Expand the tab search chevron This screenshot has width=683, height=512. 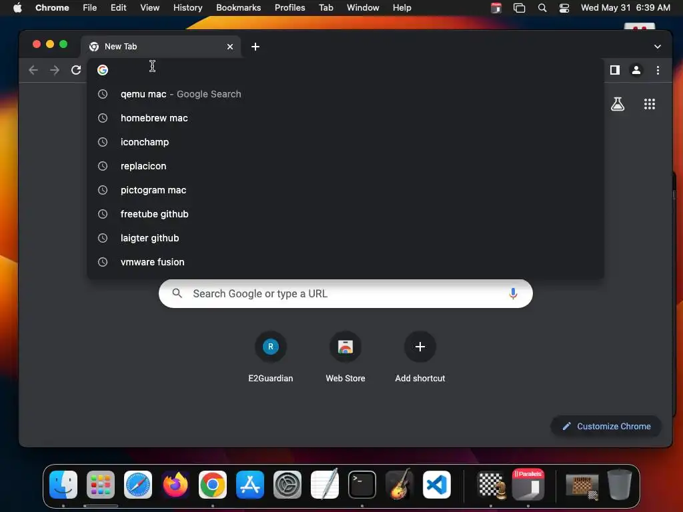657,47
